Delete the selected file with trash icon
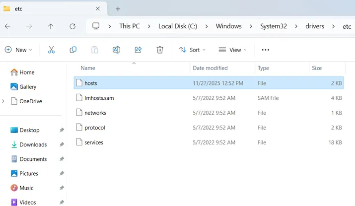The width and height of the screenshot is (355, 206). tap(160, 50)
